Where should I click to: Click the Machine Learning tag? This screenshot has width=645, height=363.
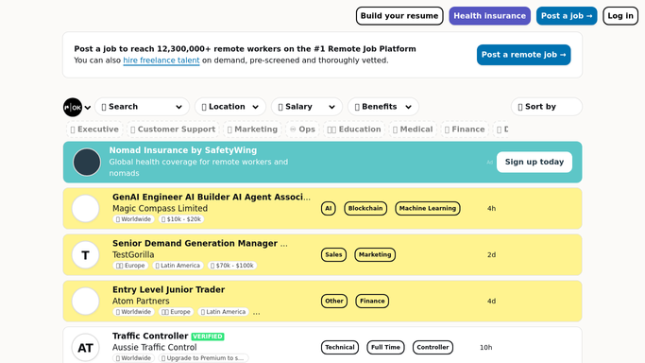[428, 208]
